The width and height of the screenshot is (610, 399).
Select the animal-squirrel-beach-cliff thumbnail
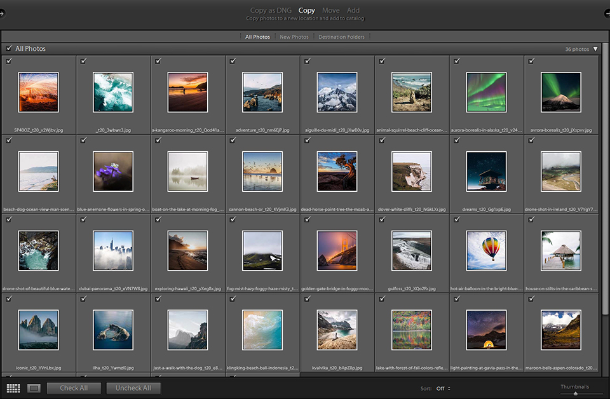click(412, 92)
